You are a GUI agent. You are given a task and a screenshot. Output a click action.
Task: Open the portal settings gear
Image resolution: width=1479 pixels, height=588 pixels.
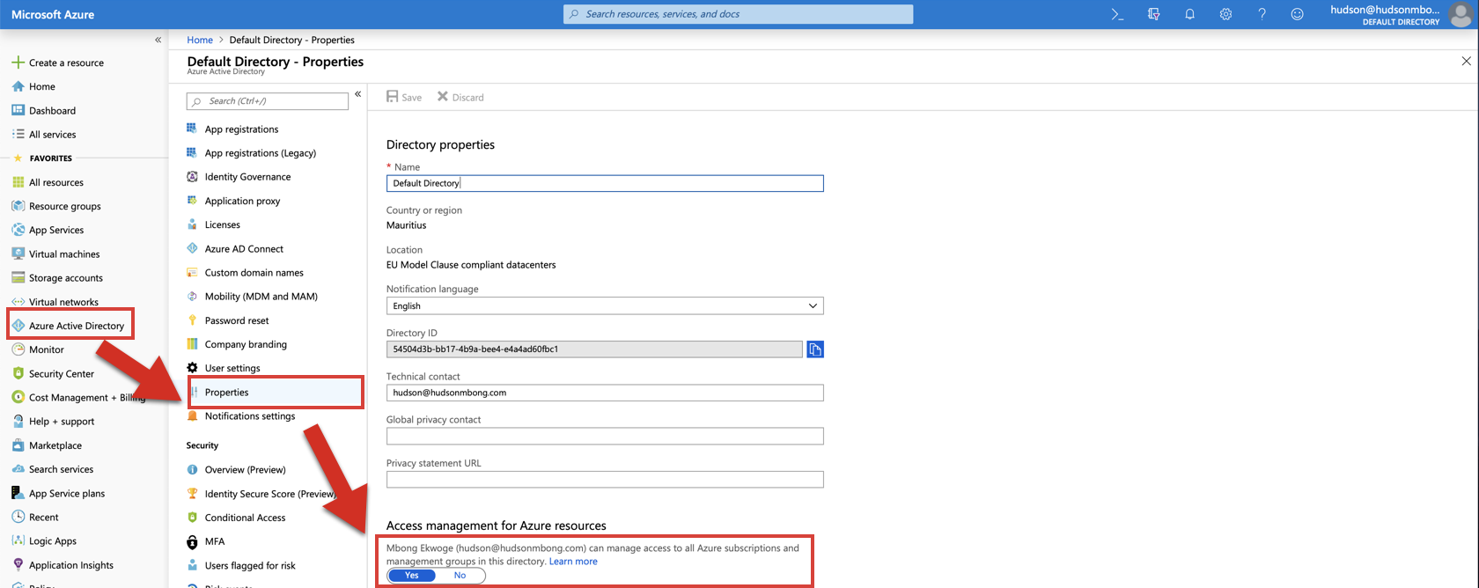pos(1225,14)
